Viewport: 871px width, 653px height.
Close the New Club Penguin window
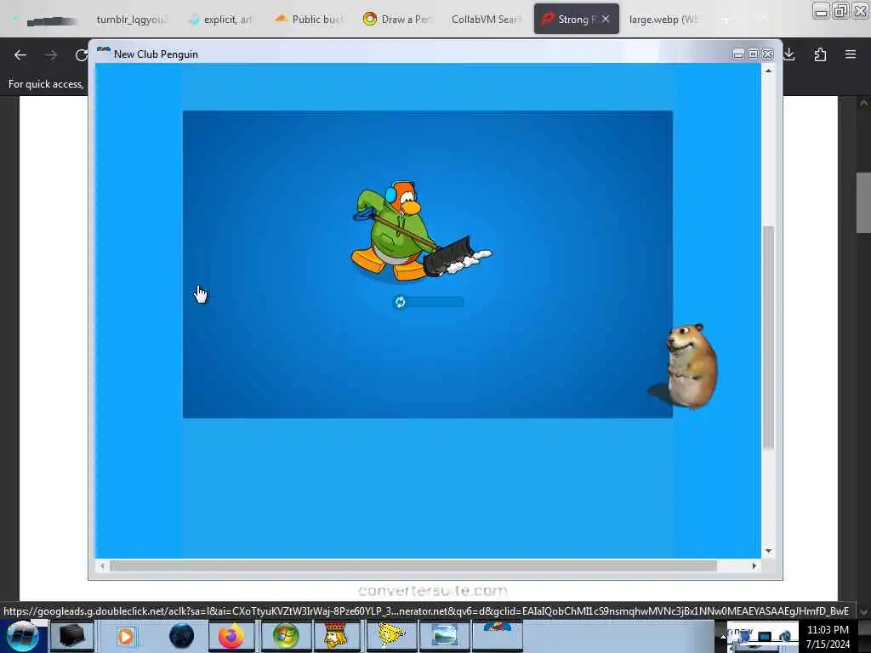click(x=768, y=54)
